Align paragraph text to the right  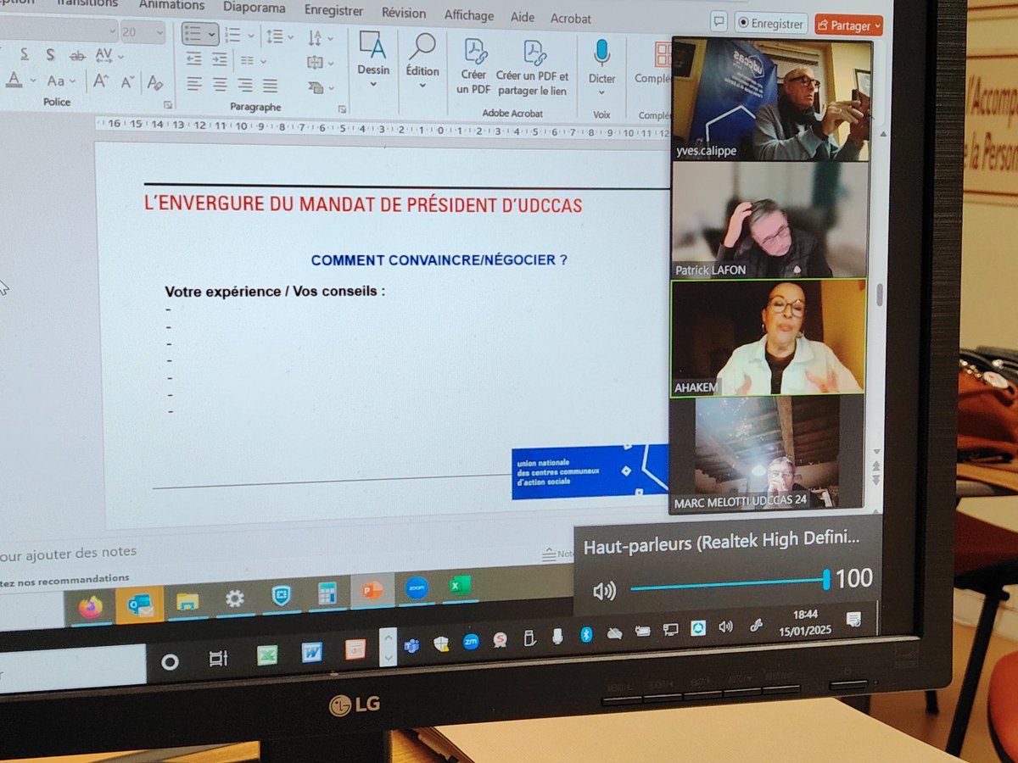[245, 85]
